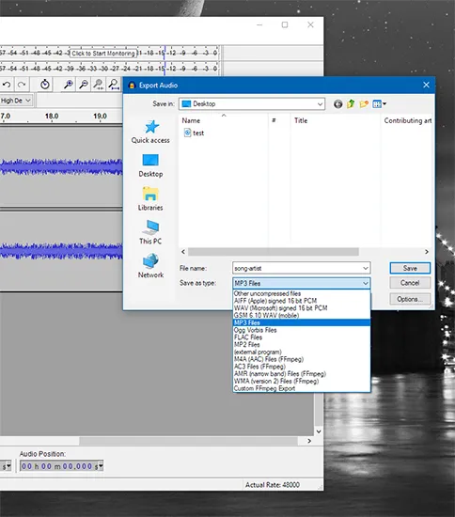The height and width of the screenshot is (517, 455).
Task: Click the Fit Project zoom icon
Action: click(x=114, y=85)
